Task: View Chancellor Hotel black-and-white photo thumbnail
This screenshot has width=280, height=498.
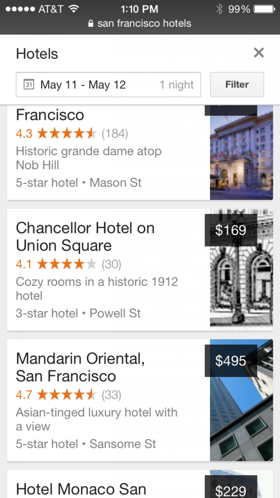Action: 242,269
